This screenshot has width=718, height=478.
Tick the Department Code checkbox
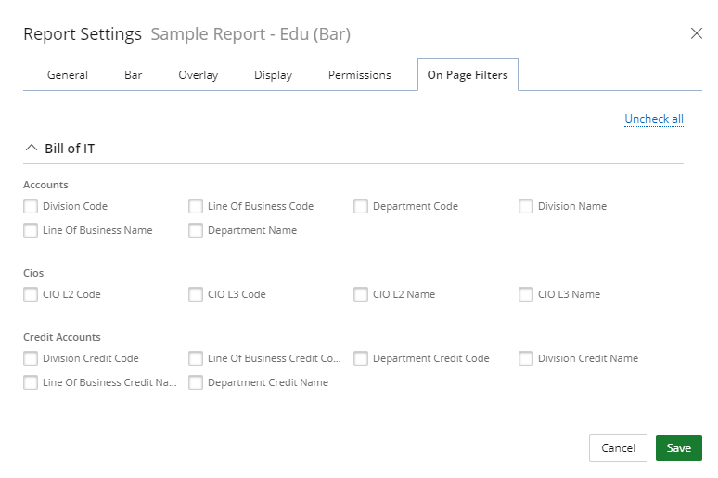(361, 206)
